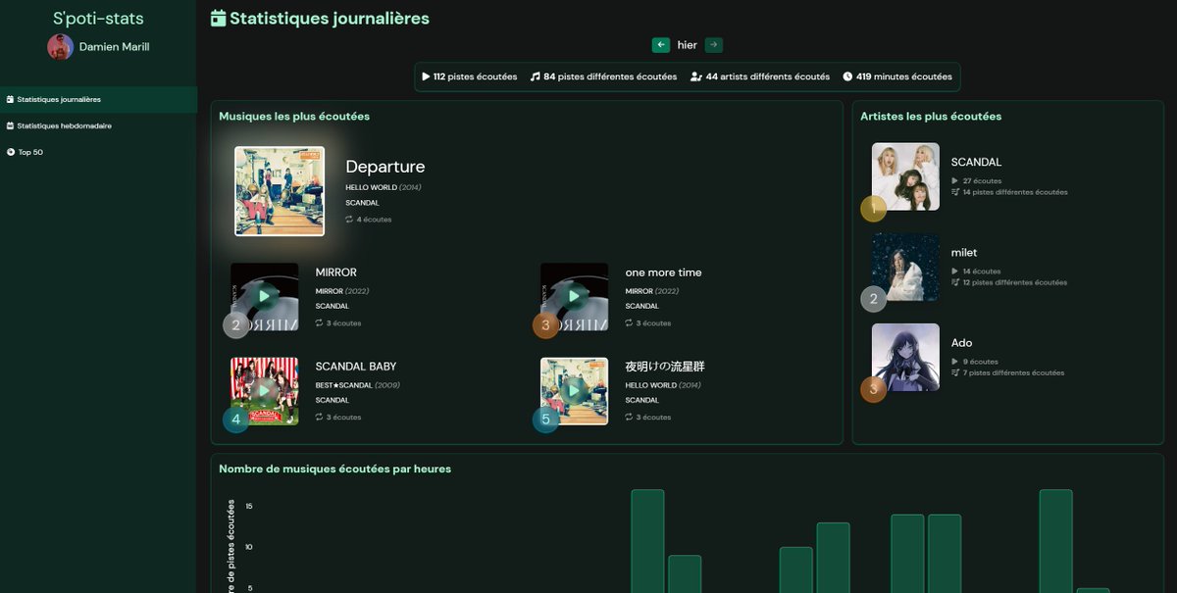
Task: Click the artists icon for artists différents
Action: (x=696, y=76)
